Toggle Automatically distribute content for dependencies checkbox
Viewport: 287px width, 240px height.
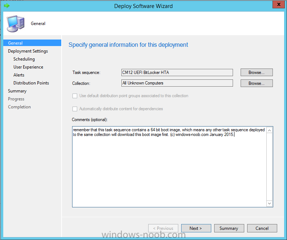click(75, 109)
